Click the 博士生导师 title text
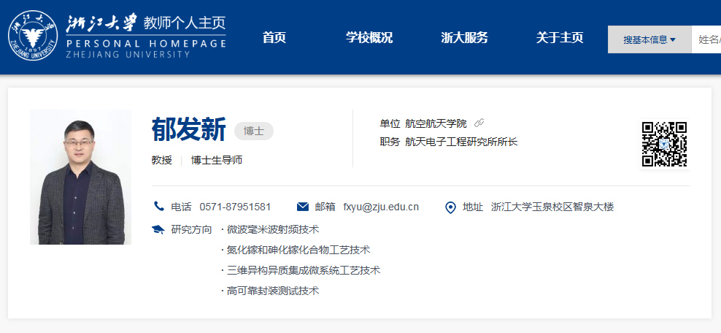 pyautogui.click(x=217, y=160)
